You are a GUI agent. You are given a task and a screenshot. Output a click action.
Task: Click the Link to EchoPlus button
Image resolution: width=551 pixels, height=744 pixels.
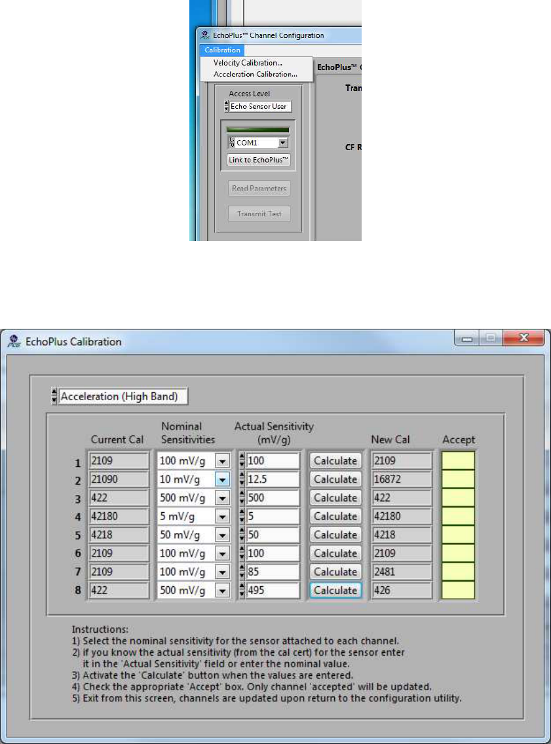coord(258,160)
